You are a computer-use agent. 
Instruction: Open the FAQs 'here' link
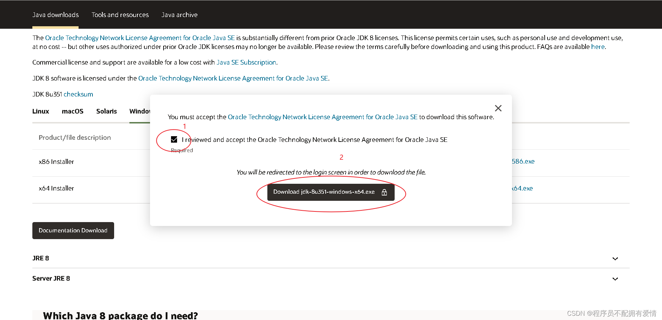click(598, 47)
